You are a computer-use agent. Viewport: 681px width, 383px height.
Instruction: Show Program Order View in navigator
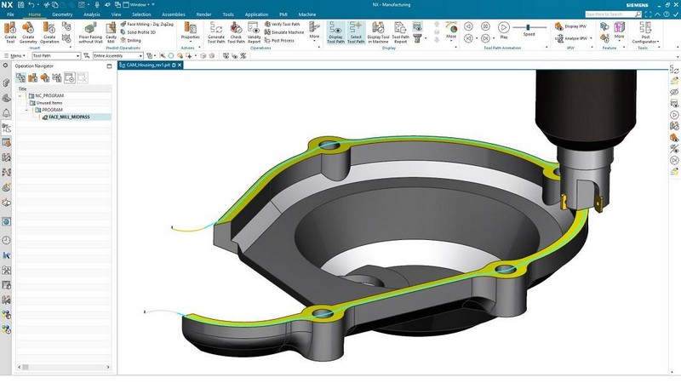coord(20,77)
